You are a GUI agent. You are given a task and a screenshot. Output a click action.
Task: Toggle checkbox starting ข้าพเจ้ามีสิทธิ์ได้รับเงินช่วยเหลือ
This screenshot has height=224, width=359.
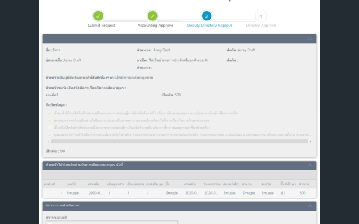(x=50, y=113)
